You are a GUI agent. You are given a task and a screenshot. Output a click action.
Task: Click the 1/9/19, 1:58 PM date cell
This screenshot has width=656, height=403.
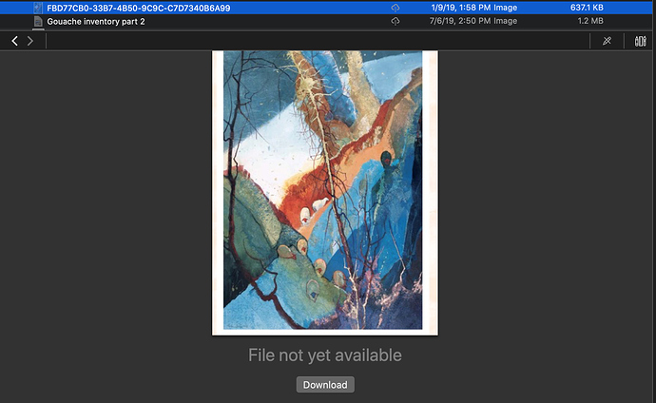[460, 8]
